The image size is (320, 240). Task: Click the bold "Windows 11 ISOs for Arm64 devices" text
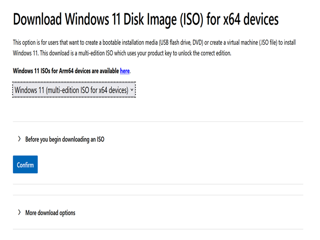pyautogui.click(x=66, y=71)
